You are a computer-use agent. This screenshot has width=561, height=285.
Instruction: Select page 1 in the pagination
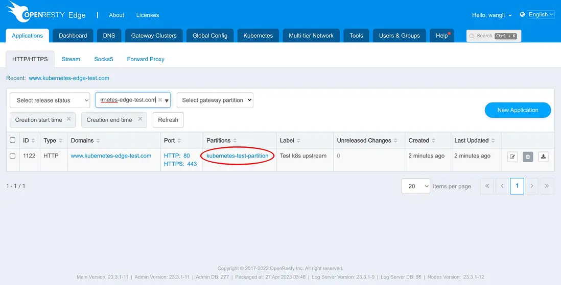(x=517, y=186)
